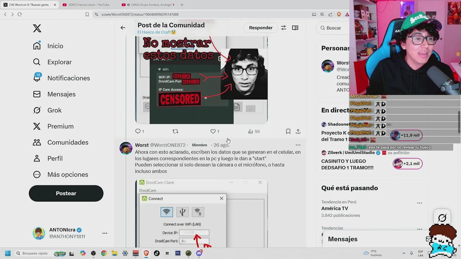Open El Hueco de Craft community link

157,32
